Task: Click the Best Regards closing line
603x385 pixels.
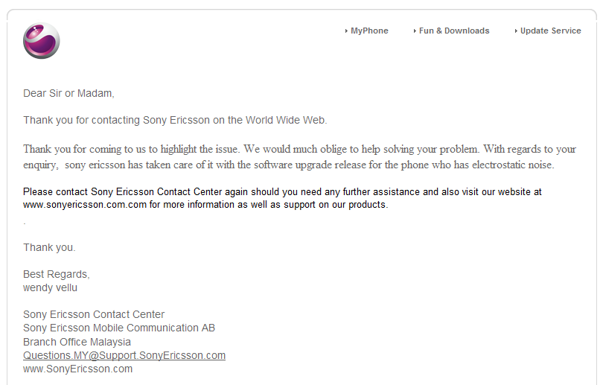Action: click(x=57, y=274)
